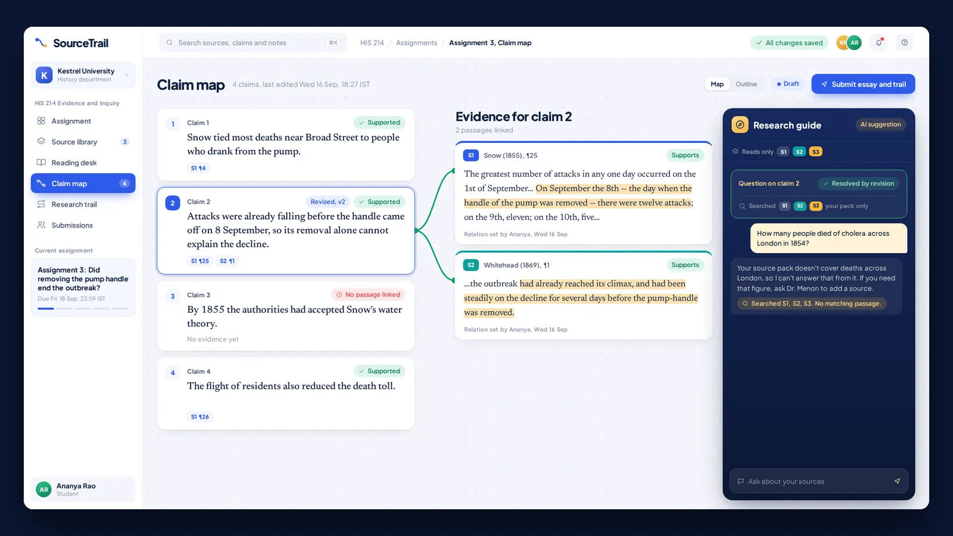
Task: Open Assignment from the sidebar
Action: tap(83, 121)
